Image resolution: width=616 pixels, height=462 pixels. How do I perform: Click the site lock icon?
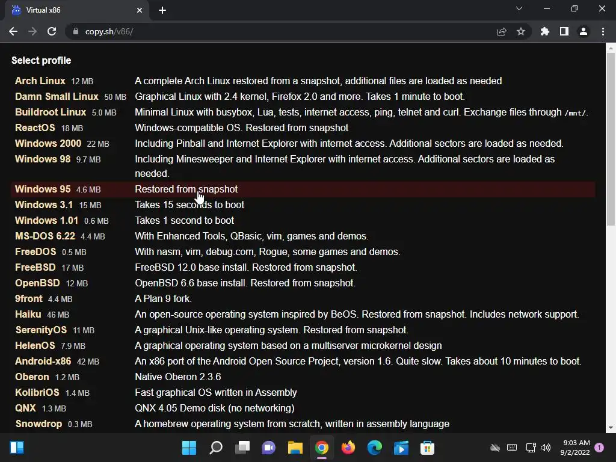76,31
